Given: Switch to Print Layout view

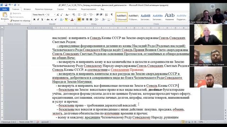Looking at the screenshot, I should click(x=183, y=122).
